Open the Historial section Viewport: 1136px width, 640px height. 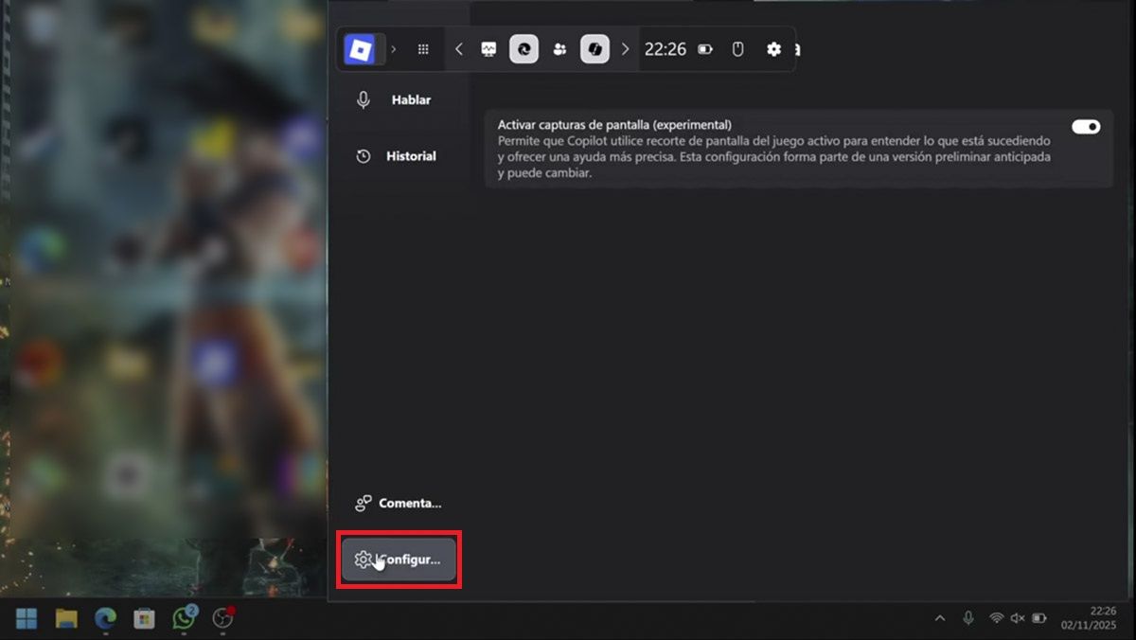396,156
